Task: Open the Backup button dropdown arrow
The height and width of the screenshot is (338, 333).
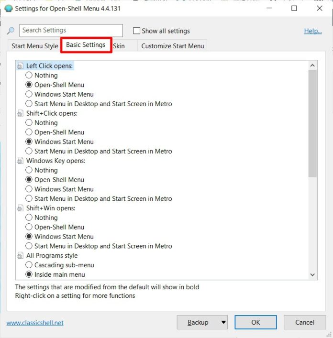Action: tap(223, 322)
